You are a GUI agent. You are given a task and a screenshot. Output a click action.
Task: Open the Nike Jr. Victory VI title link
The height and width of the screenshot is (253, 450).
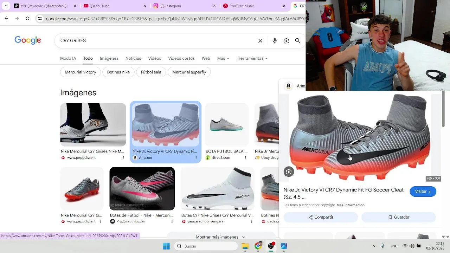tap(343, 193)
